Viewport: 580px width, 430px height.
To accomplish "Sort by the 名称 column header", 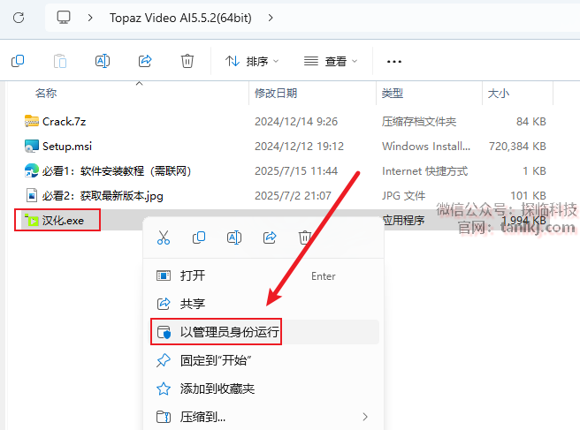I will [46, 93].
